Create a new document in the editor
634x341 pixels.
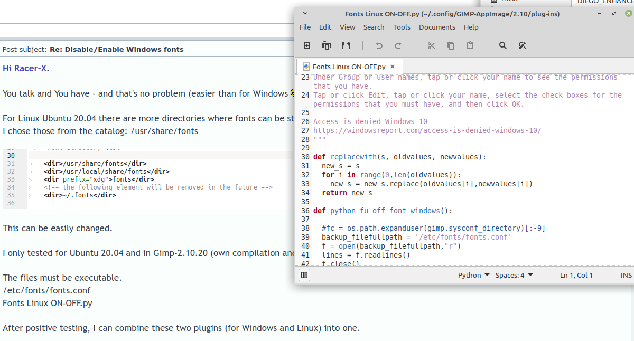pyautogui.click(x=307, y=46)
